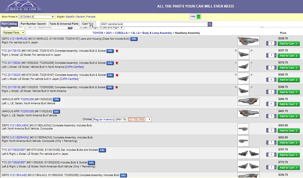Click the heart icon for TYC 201708200

(x=117, y=75)
